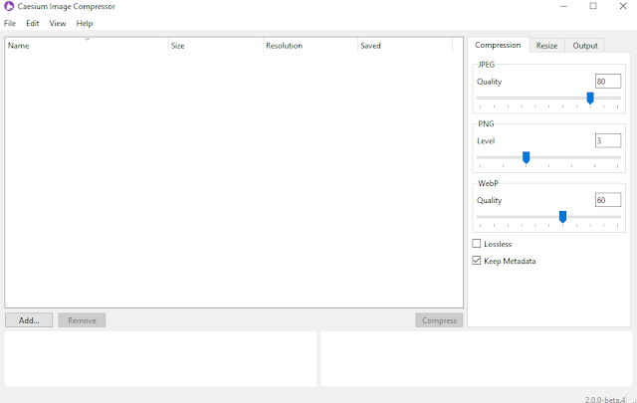
Task: Click the PNG Level slider handle
Action: 527,157
